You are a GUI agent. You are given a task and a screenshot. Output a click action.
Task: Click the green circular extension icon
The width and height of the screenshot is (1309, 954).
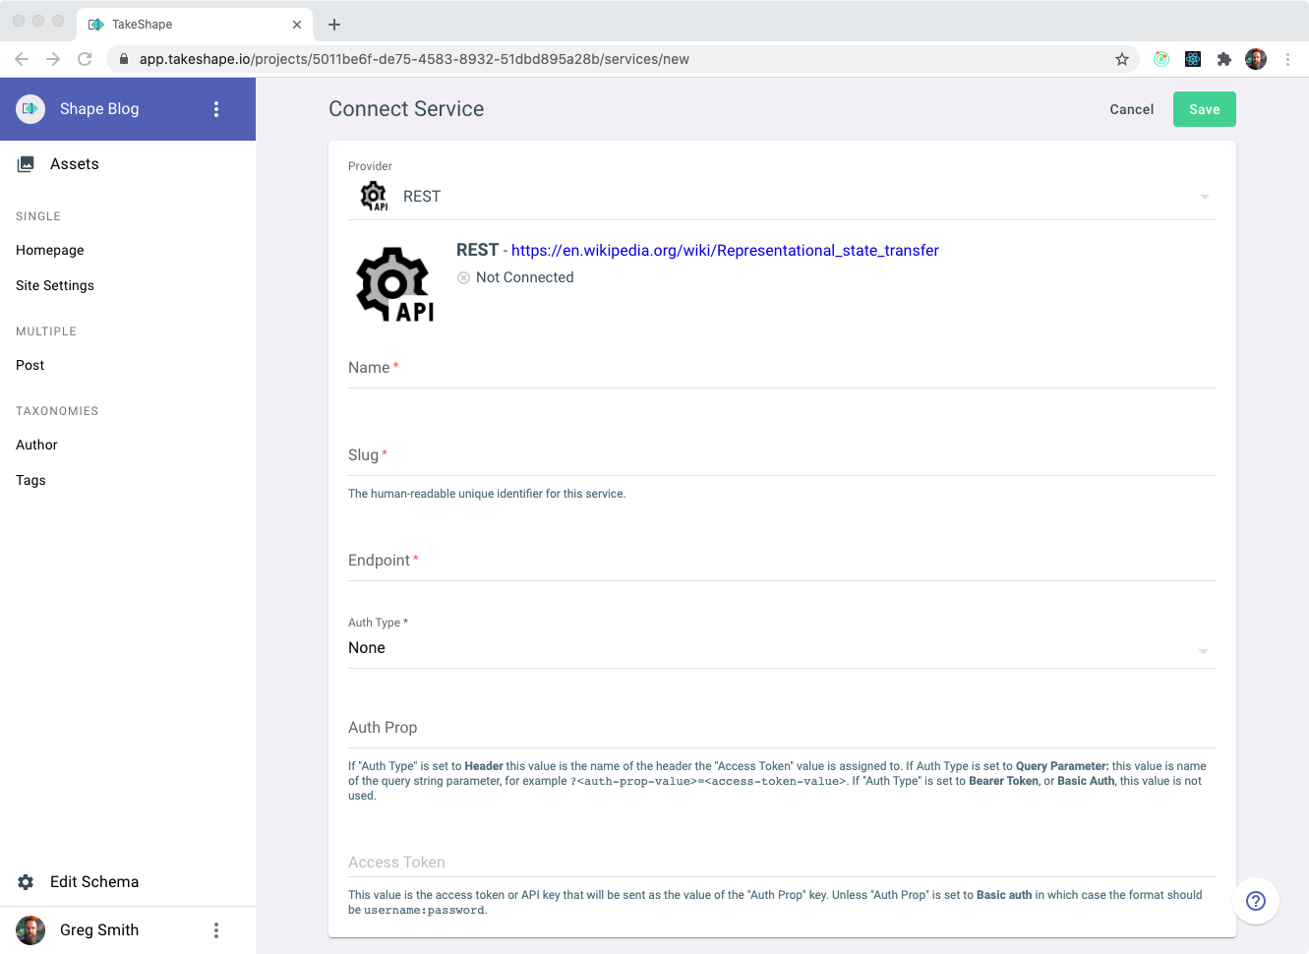[1161, 59]
